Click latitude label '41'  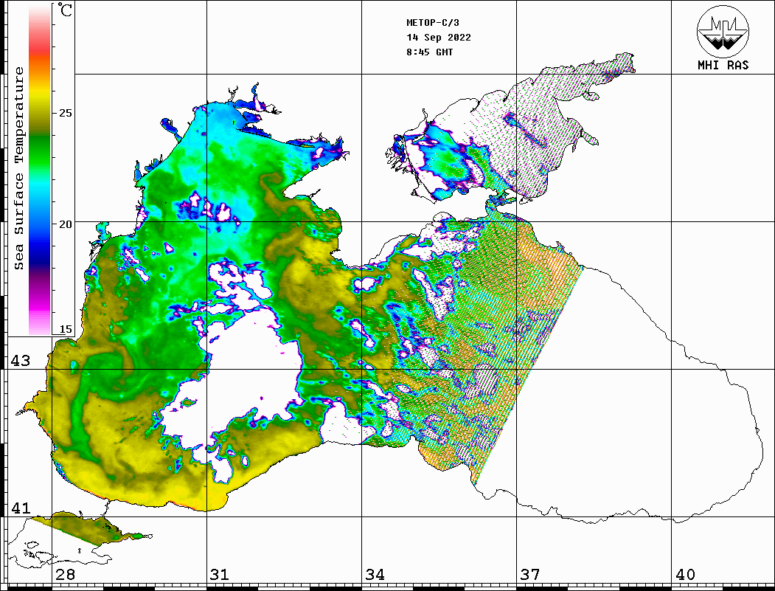pyautogui.click(x=20, y=508)
